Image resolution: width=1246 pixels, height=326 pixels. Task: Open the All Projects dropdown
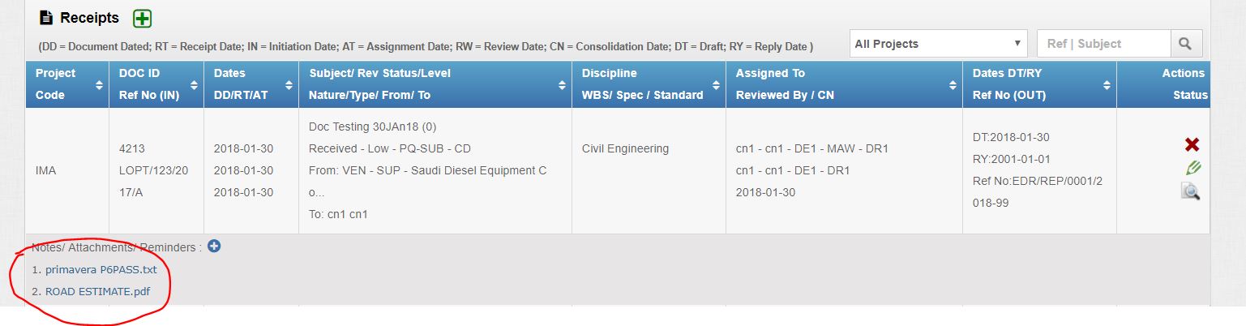coord(938,44)
